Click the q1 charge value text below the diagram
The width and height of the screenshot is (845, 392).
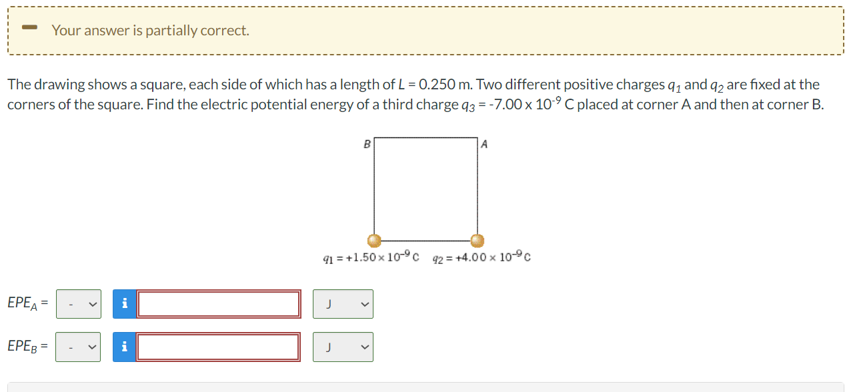(x=370, y=256)
